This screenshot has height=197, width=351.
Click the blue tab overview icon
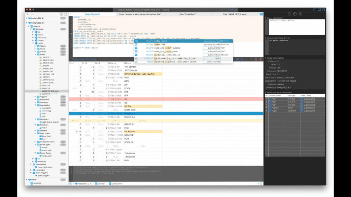tap(261, 14)
